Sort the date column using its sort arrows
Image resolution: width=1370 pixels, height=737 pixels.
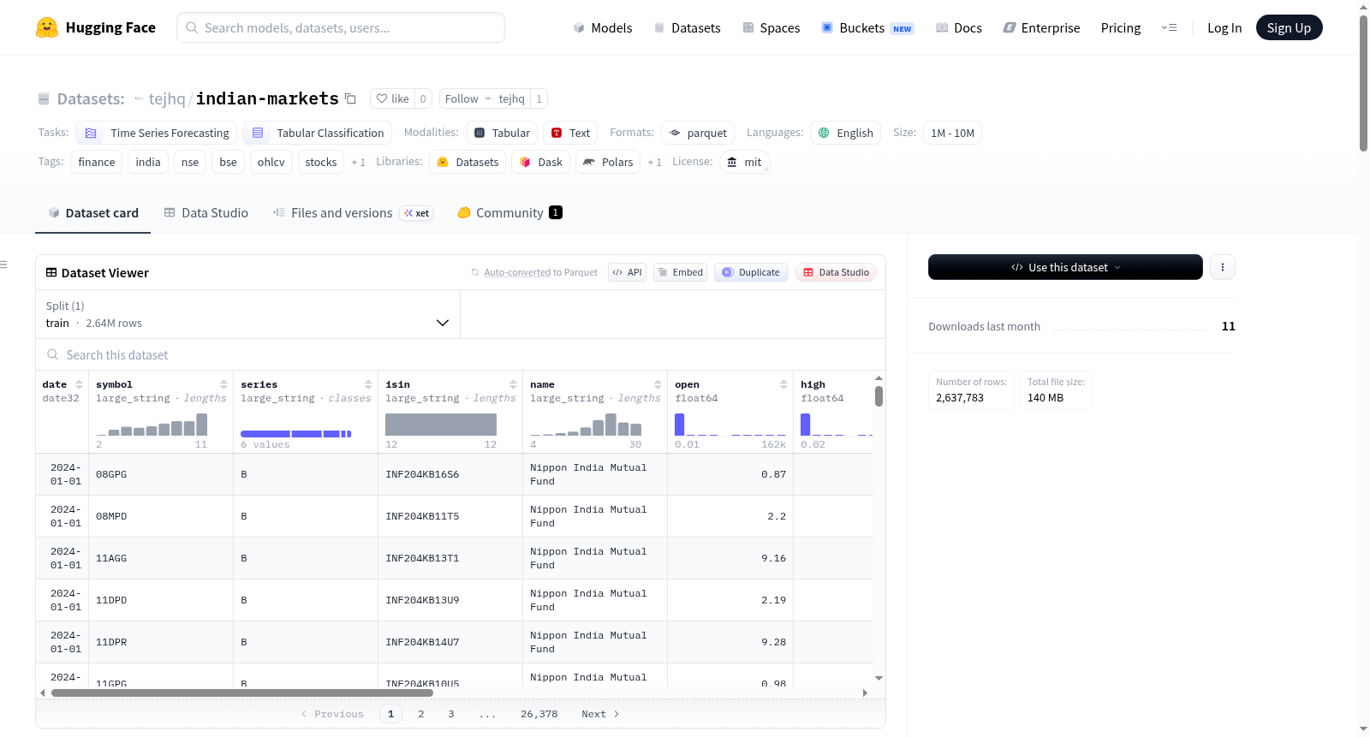pos(79,384)
